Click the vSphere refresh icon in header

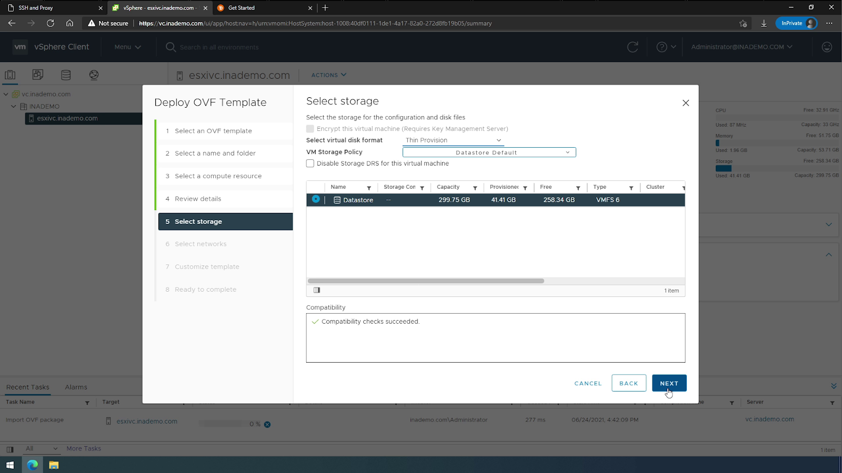pos(633,47)
